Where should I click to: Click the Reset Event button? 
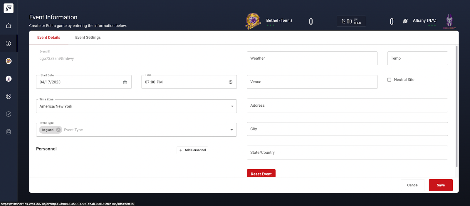click(x=261, y=173)
